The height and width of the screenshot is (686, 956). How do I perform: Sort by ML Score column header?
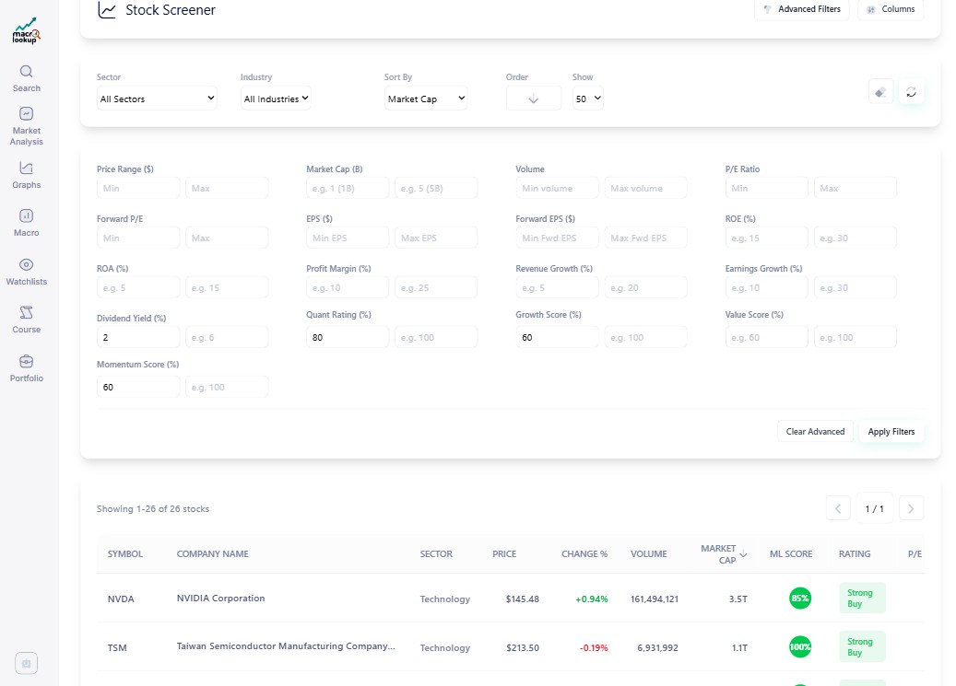791,553
